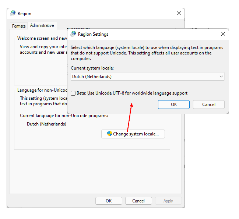The width and height of the screenshot is (239, 219).
Task: Click the globe icon in Region Settings title bar
Action: [x=73, y=34]
